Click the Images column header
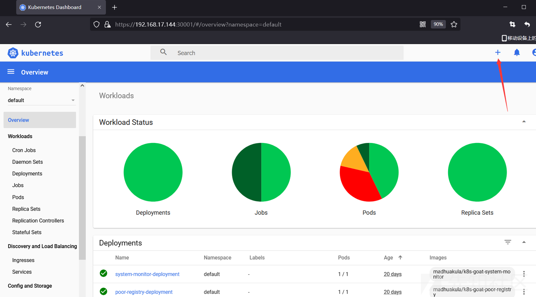This screenshot has height=297, width=536. [438, 258]
